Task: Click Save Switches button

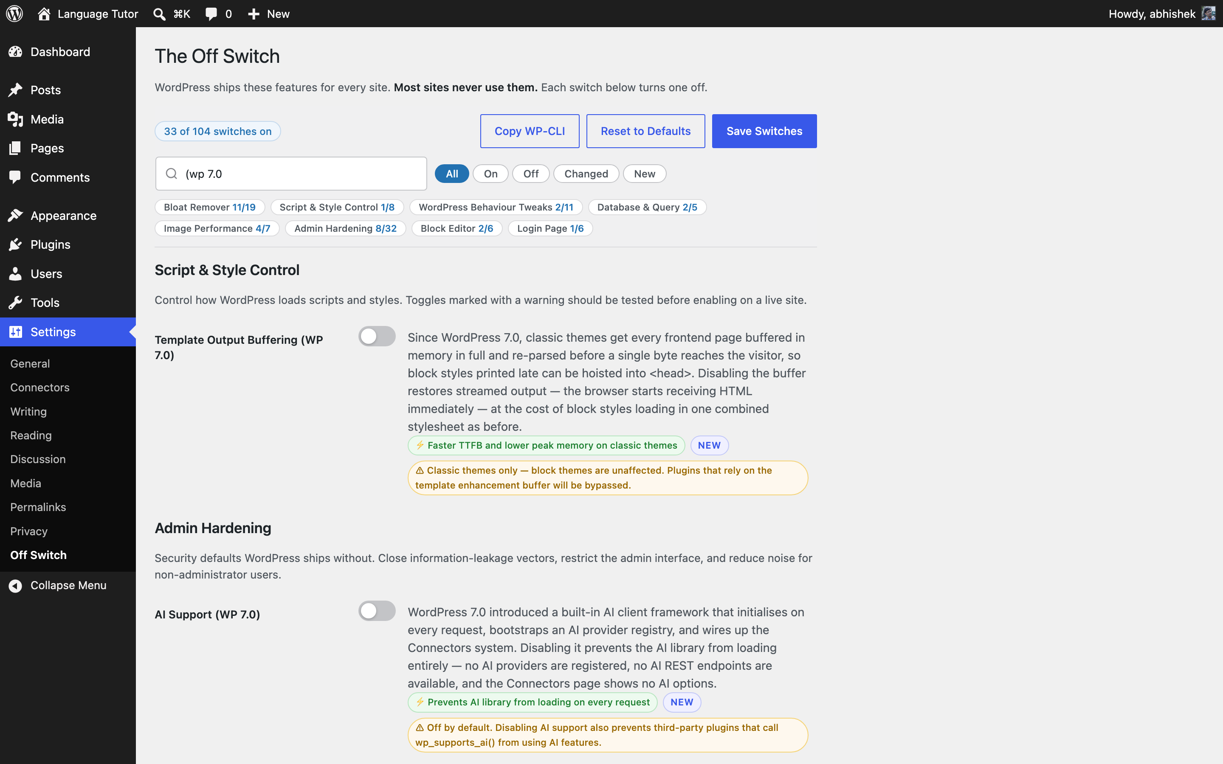Action: pyautogui.click(x=764, y=132)
